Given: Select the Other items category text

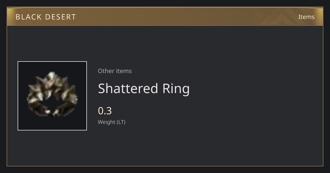Looking at the screenshot, I should point(115,71).
